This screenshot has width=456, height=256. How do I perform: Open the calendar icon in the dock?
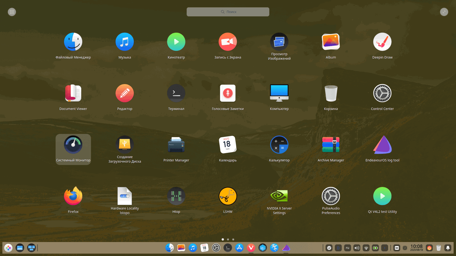coord(204,248)
